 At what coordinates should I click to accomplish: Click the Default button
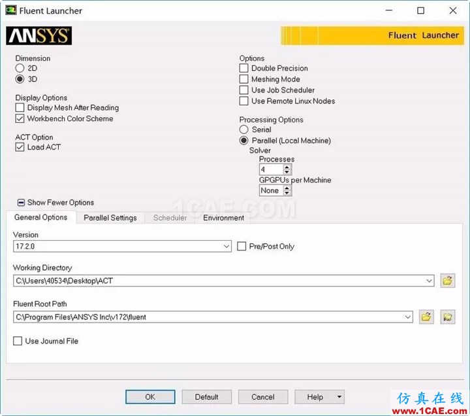pyautogui.click(x=206, y=397)
